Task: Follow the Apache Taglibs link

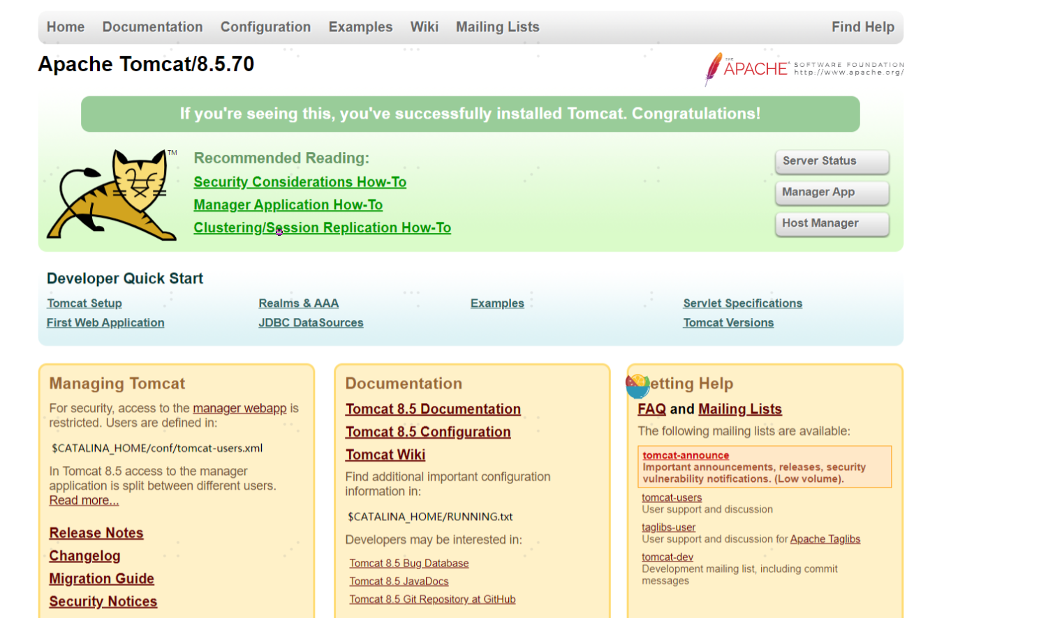Action: pyautogui.click(x=825, y=539)
